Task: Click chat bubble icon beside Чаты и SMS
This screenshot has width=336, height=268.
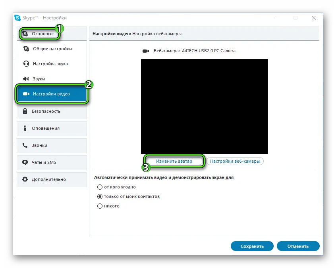Action: coord(25,162)
